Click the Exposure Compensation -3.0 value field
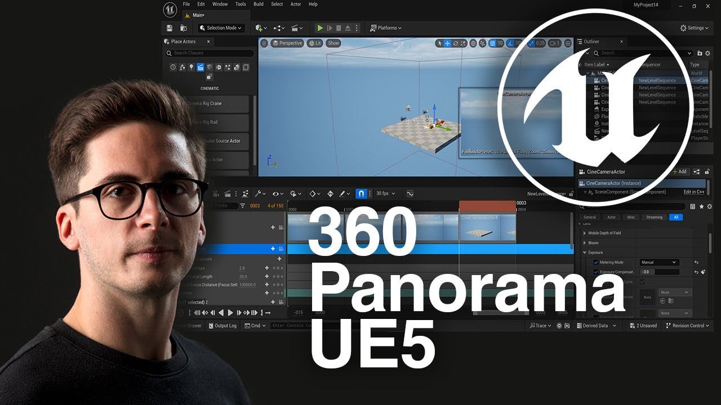 pos(659,272)
